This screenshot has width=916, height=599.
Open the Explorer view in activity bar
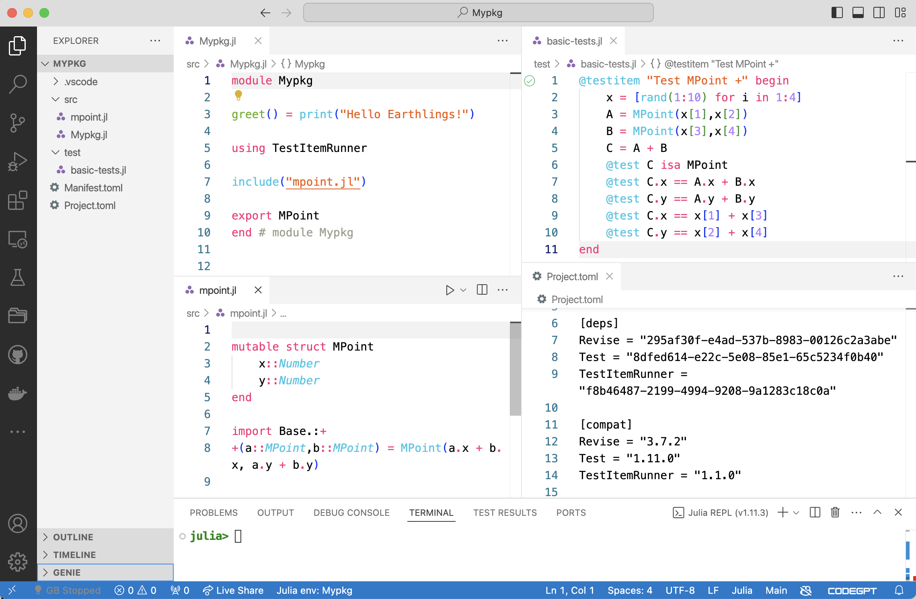pos(18,45)
